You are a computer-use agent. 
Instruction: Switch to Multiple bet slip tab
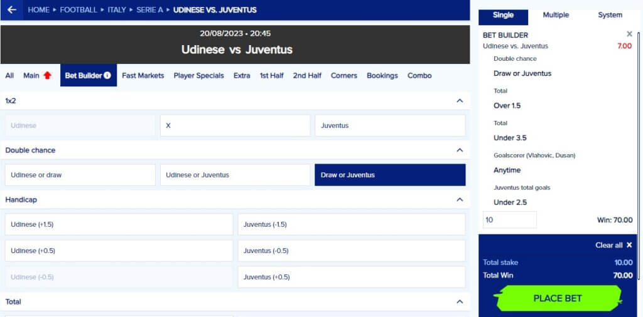pos(556,15)
